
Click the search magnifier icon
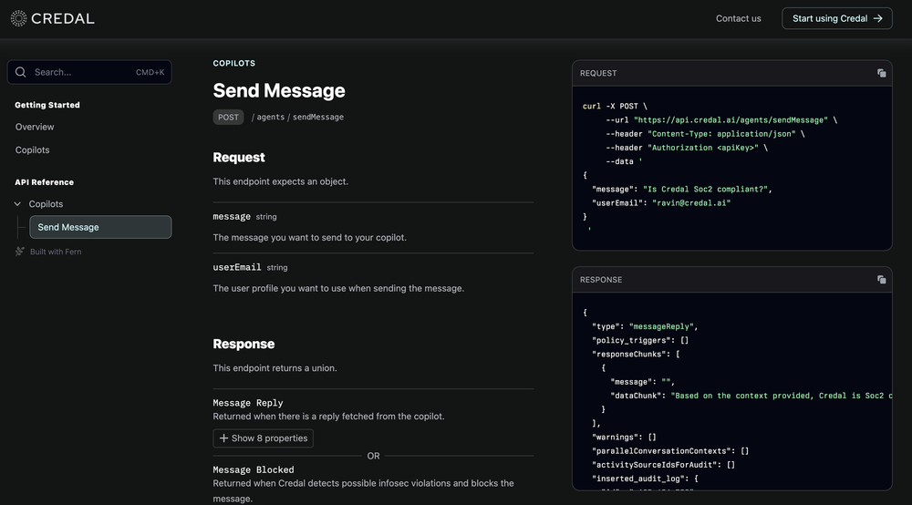coord(21,72)
